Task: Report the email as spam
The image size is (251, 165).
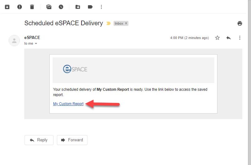Action: click(x=20, y=7)
